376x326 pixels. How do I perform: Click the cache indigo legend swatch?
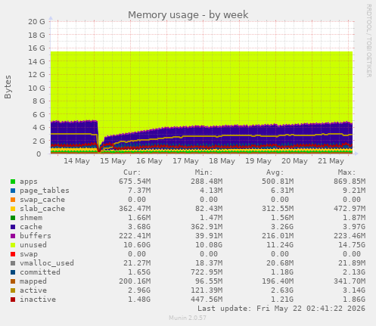tap(13, 227)
